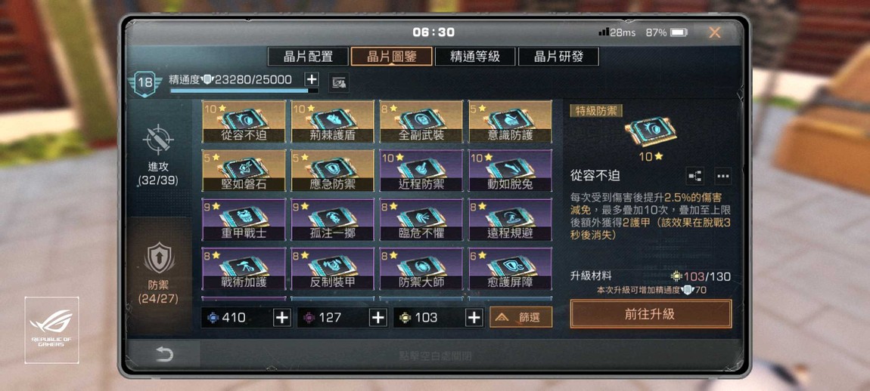Pick the 防禦大師 chip card
870x391 pixels.
[x=421, y=269]
